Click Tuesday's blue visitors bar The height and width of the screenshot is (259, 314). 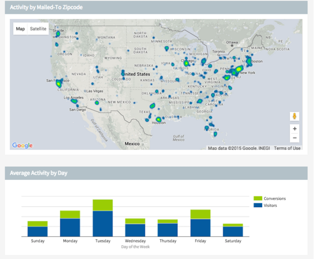tap(103, 224)
